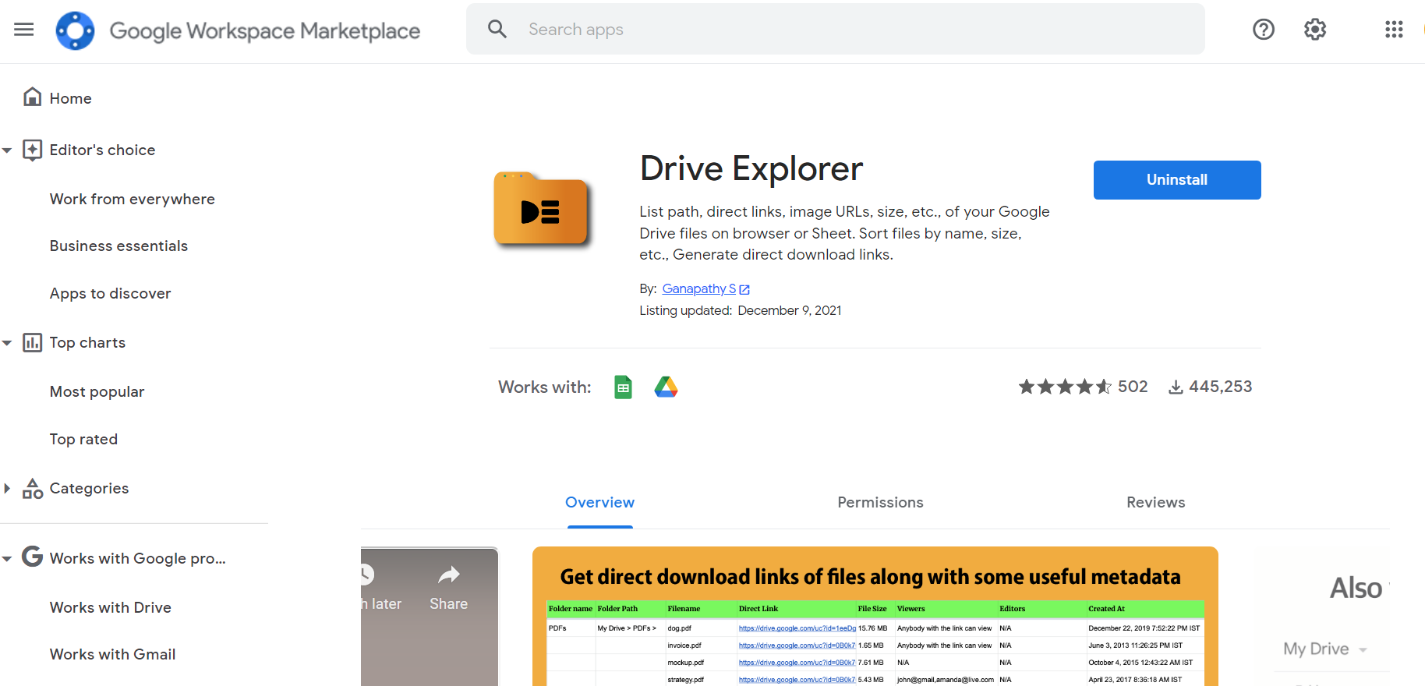Click the external link icon beside Ganapathy S
This screenshot has height=686, width=1425.
[x=744, y=289]
